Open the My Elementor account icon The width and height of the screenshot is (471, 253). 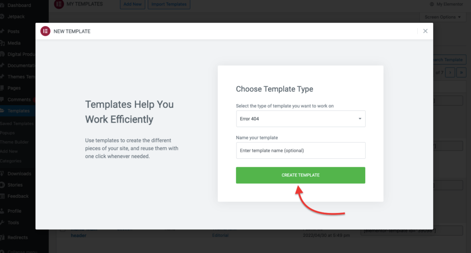pyautogui.click(x=431, y=4)
